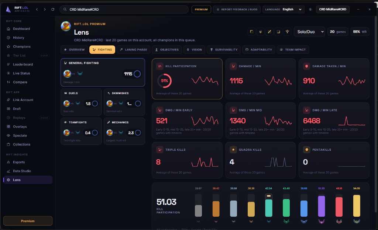
Task: Open the Objectives tab
Action: 167,49
